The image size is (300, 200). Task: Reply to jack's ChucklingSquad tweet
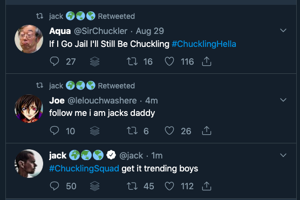54,186
